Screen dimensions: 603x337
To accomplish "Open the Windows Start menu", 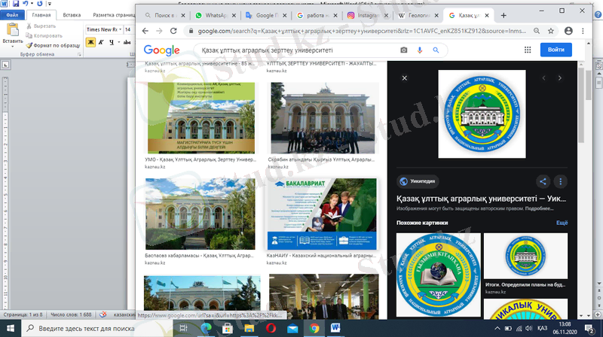I will point(10,329).
